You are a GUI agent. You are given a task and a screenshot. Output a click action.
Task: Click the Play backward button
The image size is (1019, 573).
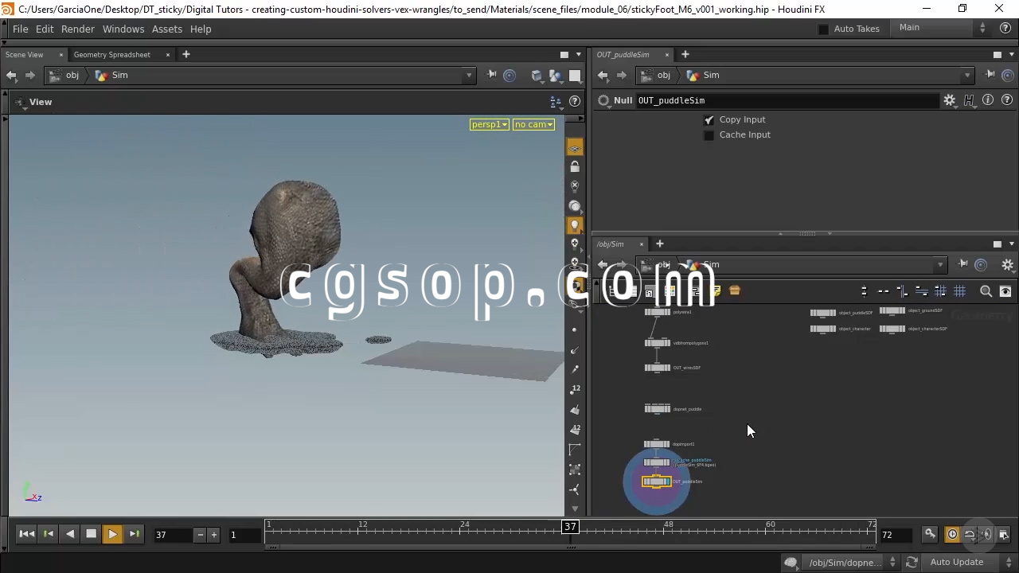[70, 534]
